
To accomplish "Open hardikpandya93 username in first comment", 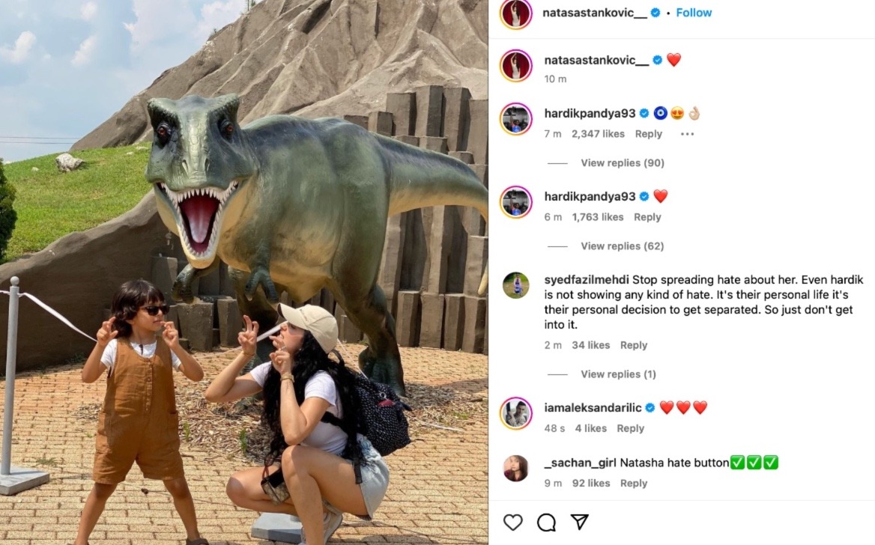I will coord(590,113).
